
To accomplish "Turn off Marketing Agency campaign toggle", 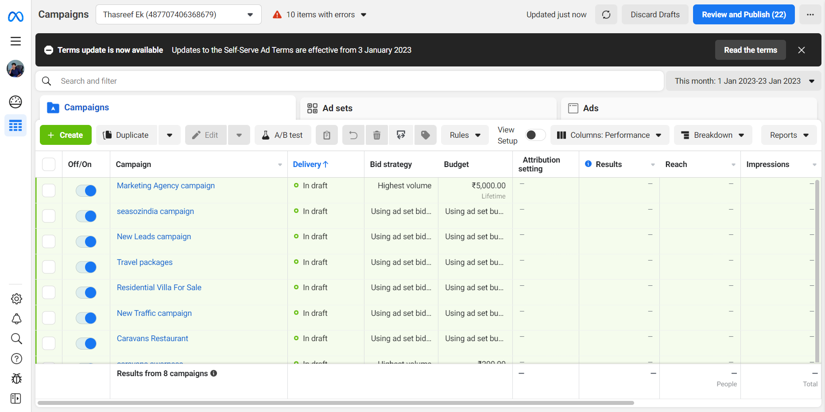I will pos(86,190).
